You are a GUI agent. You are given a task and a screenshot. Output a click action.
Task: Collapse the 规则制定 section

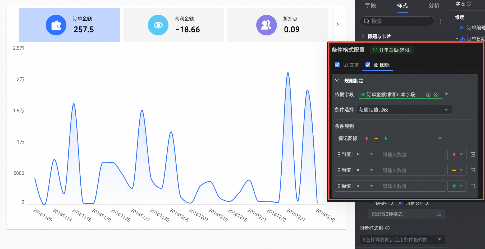[337, 81]
